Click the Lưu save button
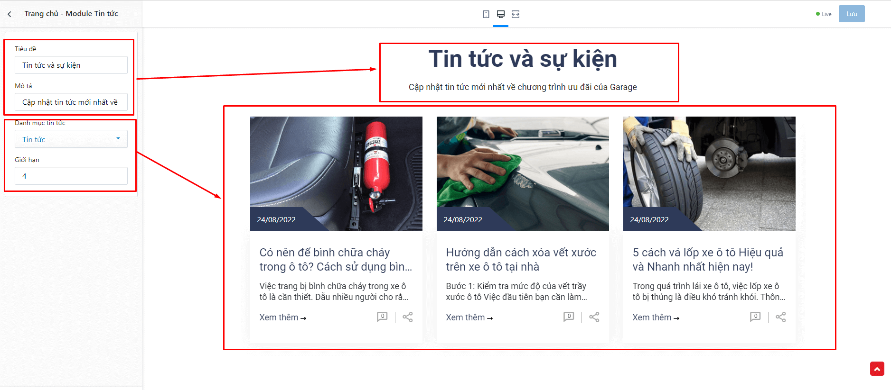Image resolution: width=891 pixels, height=390 pixels. tap(852, 14)
